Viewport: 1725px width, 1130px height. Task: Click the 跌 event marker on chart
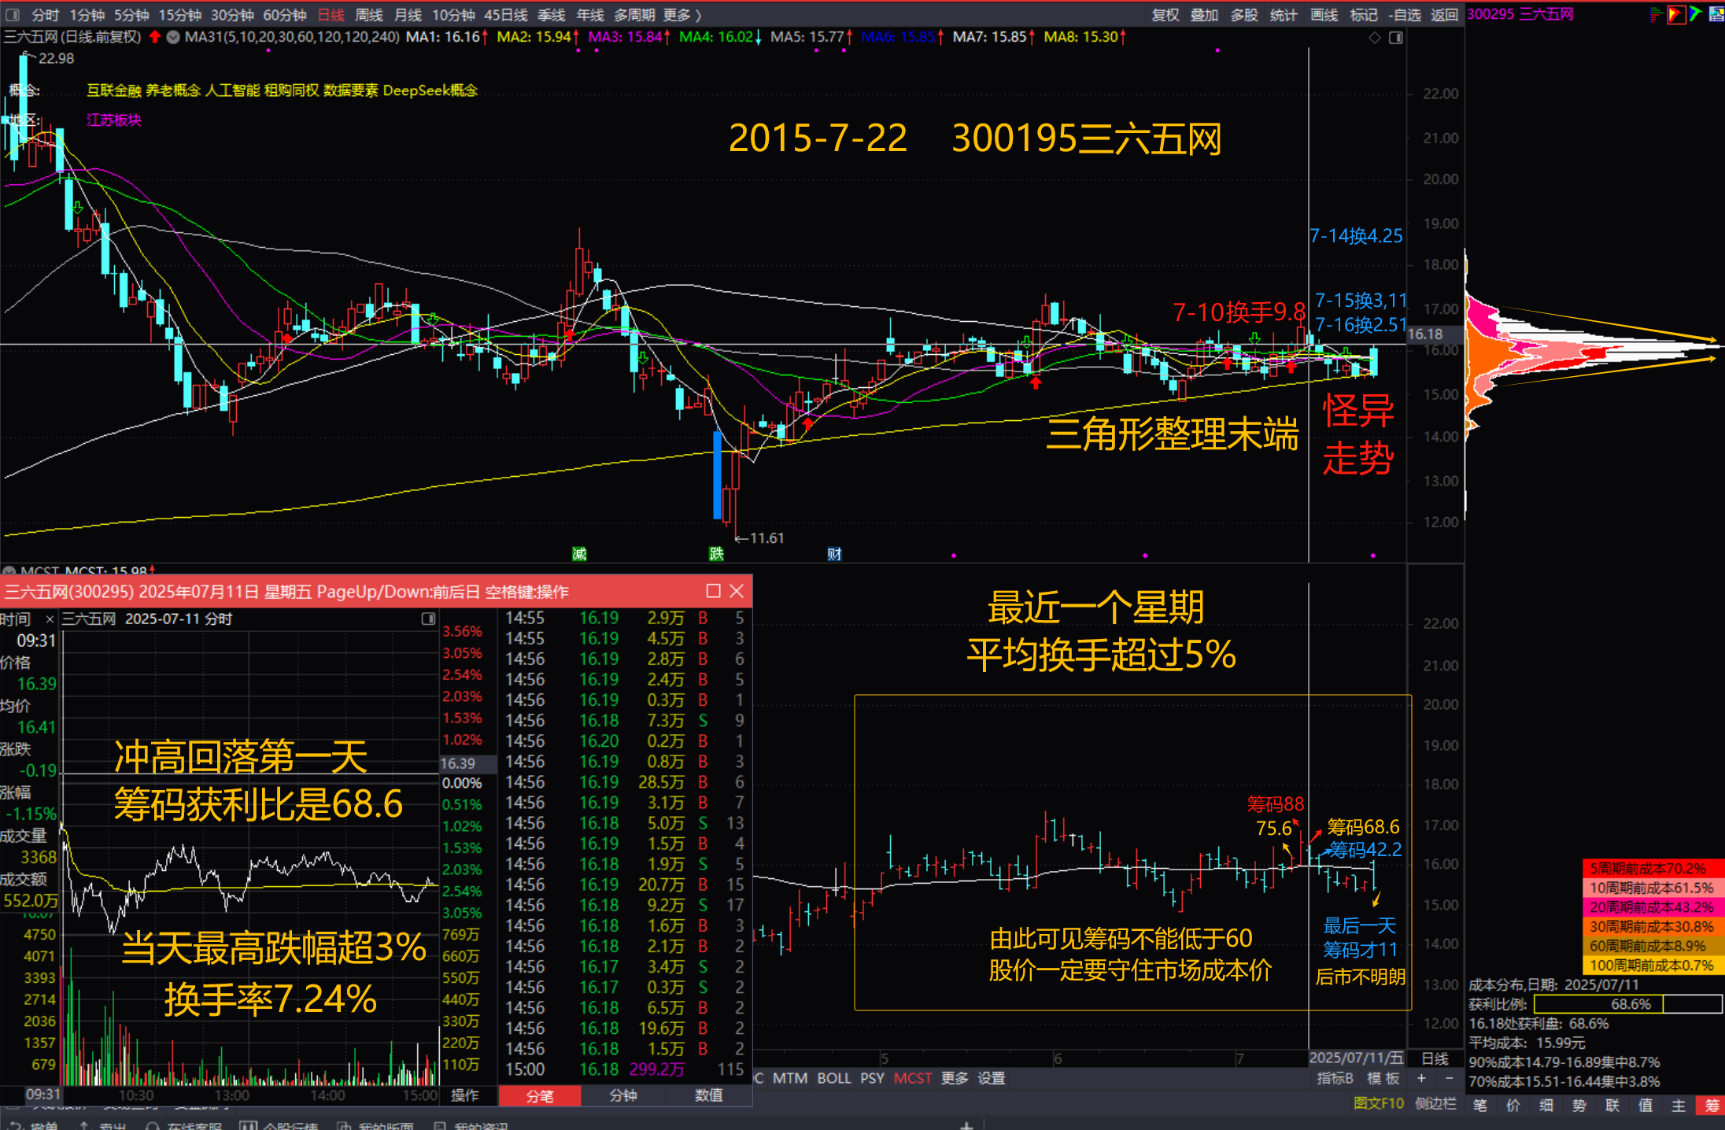716,554
